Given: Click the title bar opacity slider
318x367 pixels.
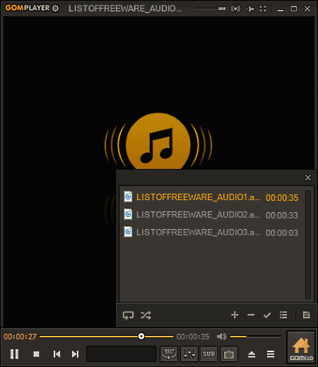Looking at the screenshot, I should tap(210, 8).
